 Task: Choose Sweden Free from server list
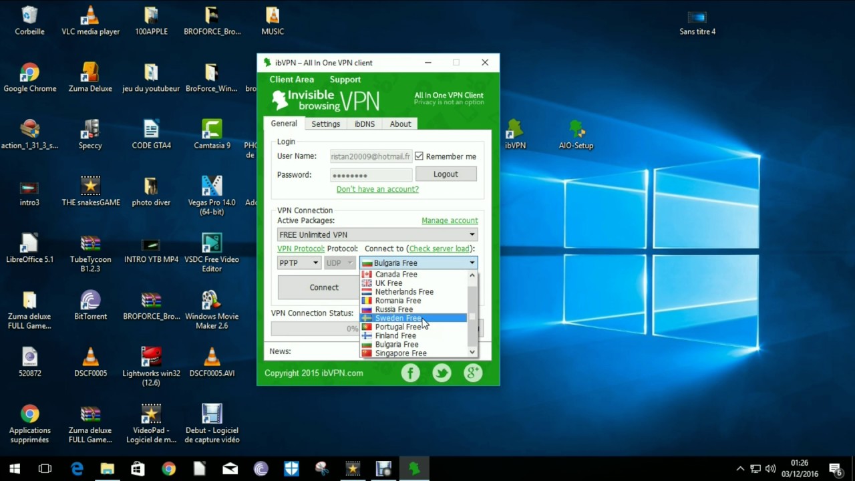coord(413,318)
